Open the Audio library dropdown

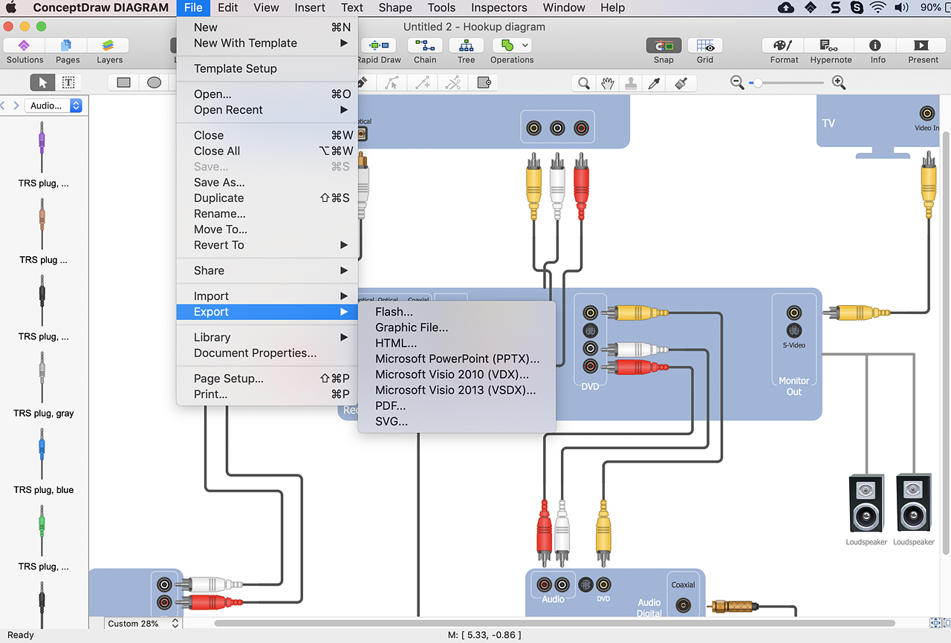tap(53, 105)
